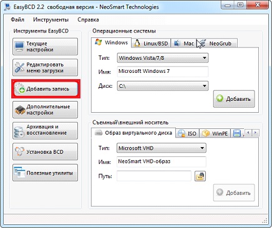
Task: Select the floppy disk tab icon
Action: [x=237, y=133]
